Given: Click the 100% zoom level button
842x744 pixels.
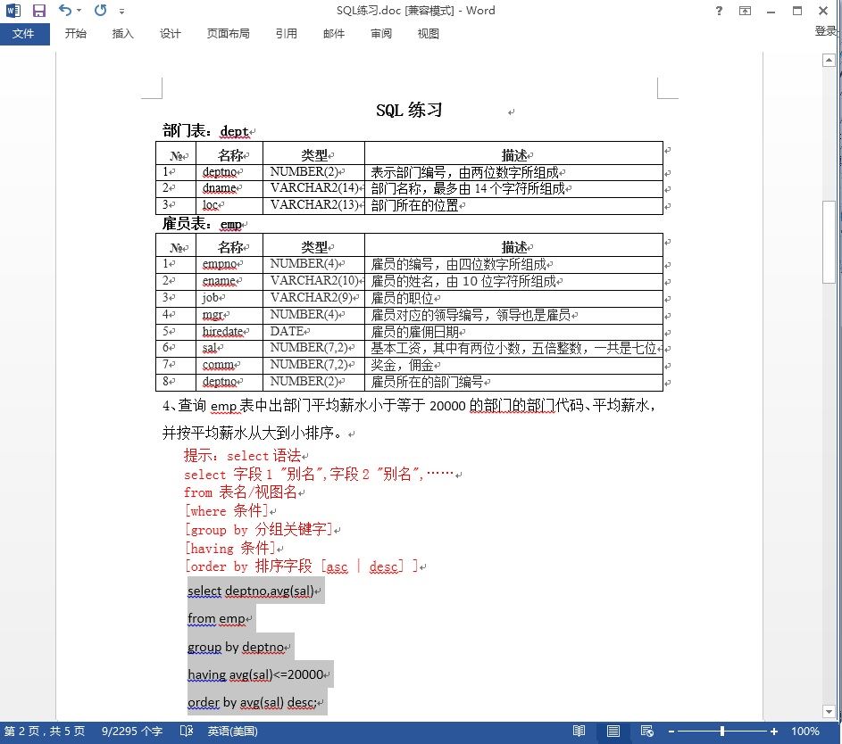Looking at the screenshot, I should (x=805, y=732).
